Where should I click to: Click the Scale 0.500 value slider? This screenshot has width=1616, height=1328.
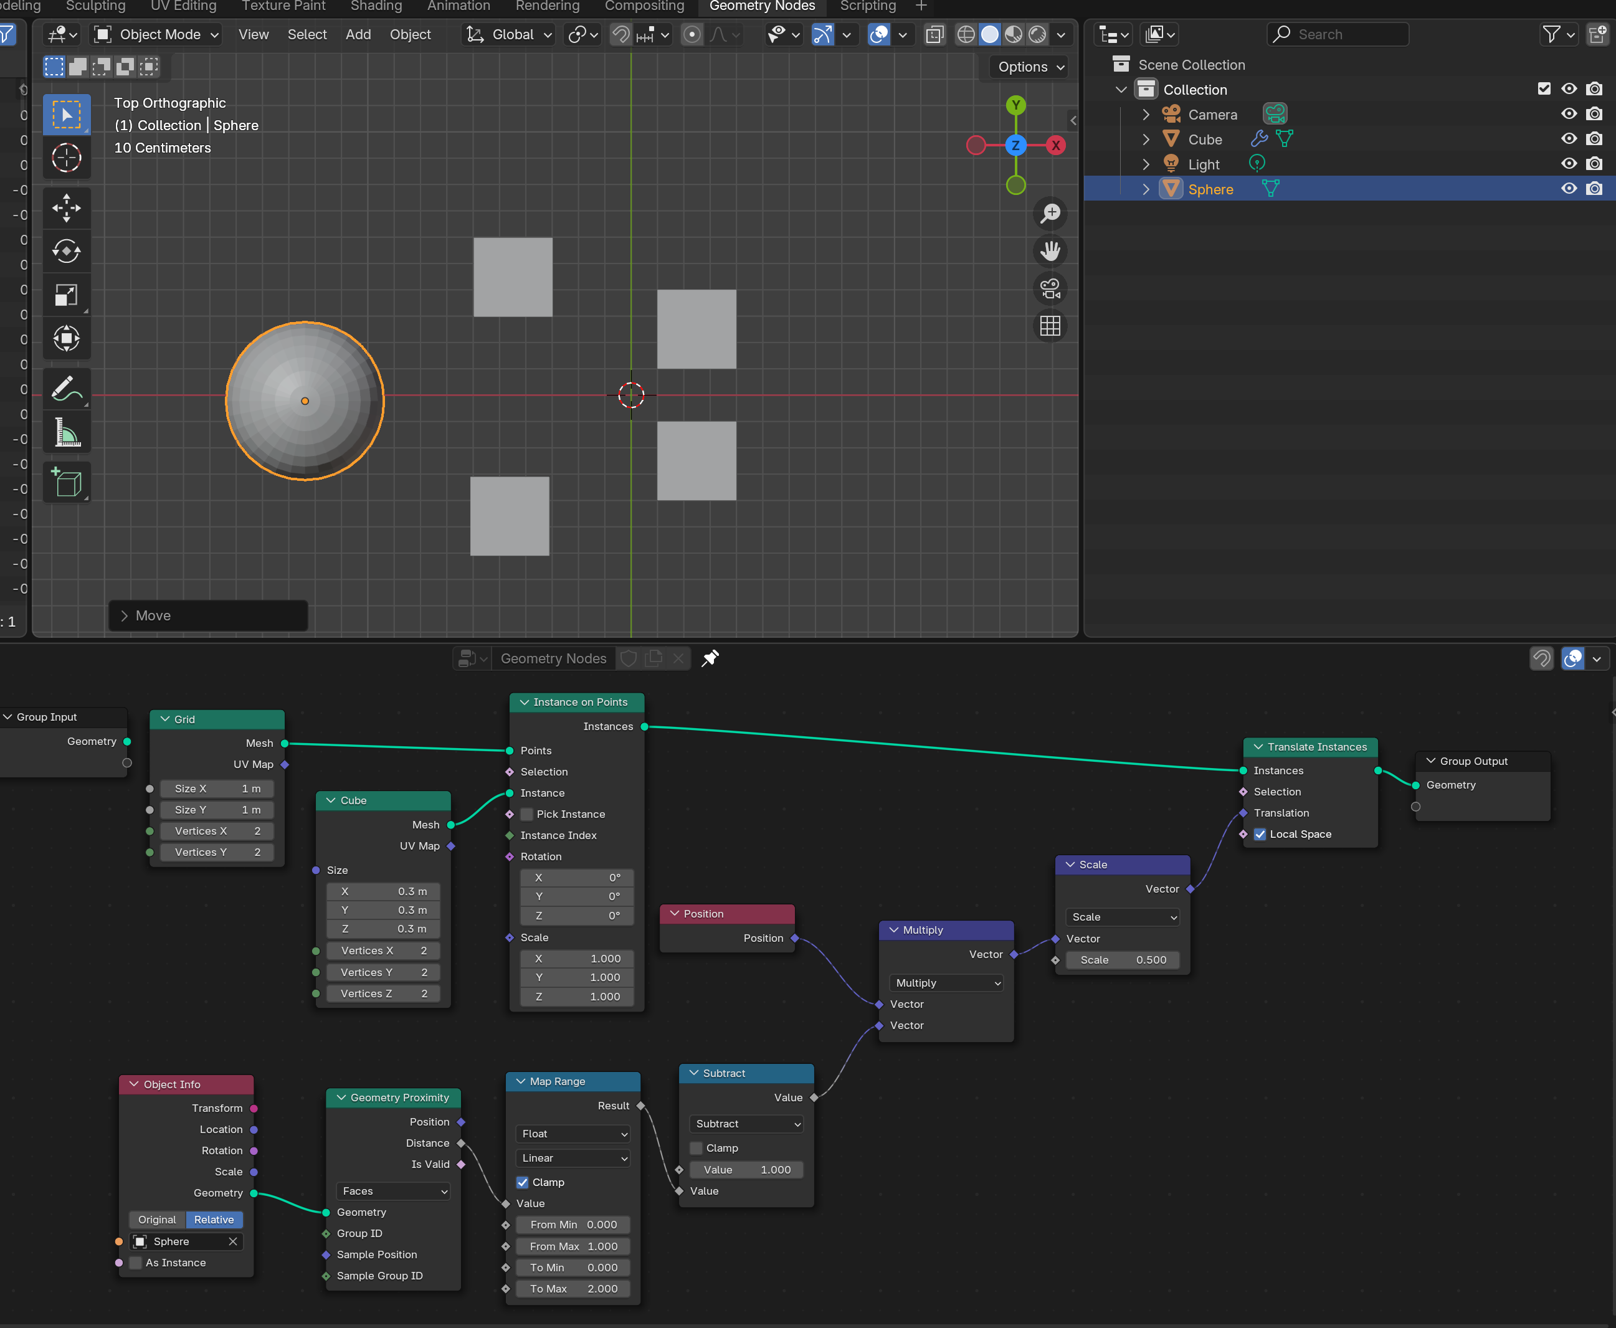(x=1123, y=961)
